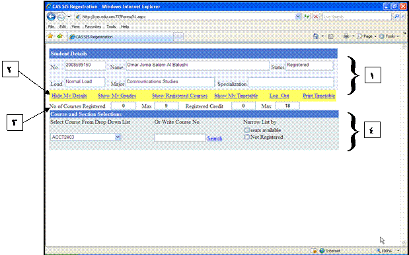This screenshot has height=255, width=409.
Task: Click the popup blocker status bar icon
Action: (314, 250)
